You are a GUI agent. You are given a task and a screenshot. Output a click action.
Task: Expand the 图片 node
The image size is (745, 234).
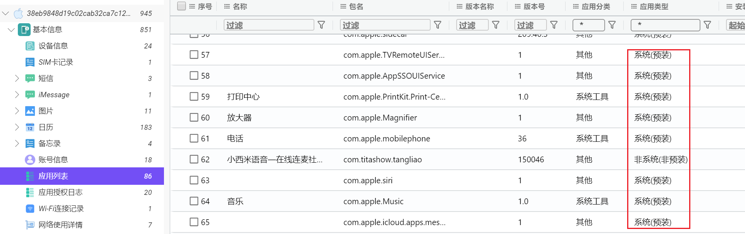coord(17,111)
